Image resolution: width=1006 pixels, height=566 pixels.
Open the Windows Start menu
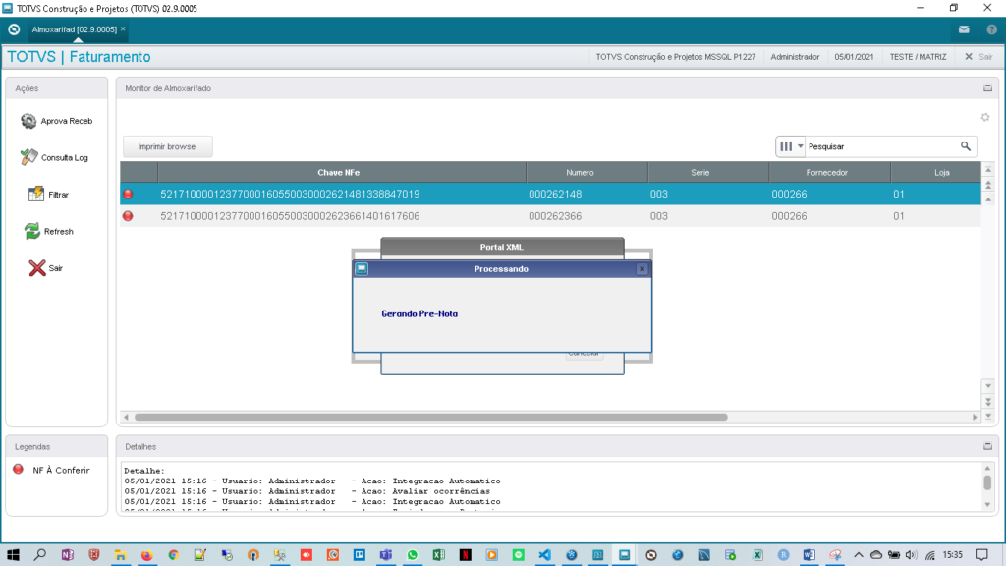coord(13,555)
